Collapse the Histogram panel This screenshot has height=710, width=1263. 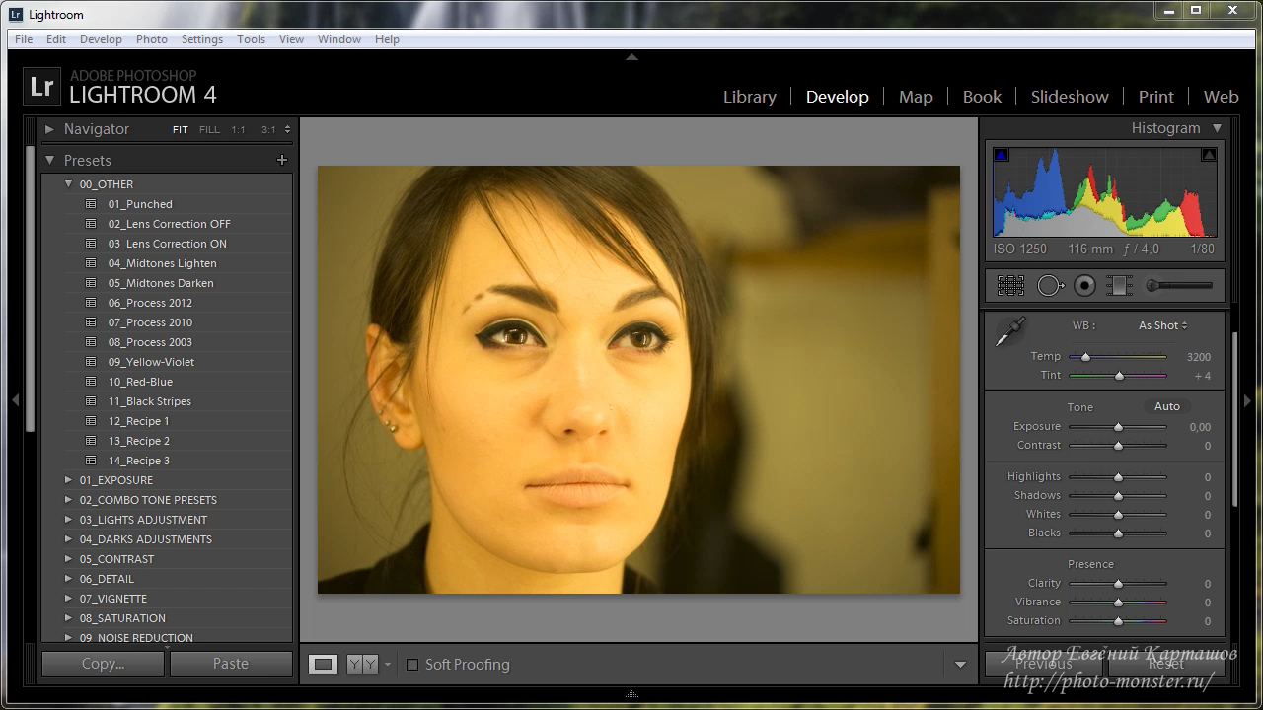pyautogui.click(x=1217, y=128)
